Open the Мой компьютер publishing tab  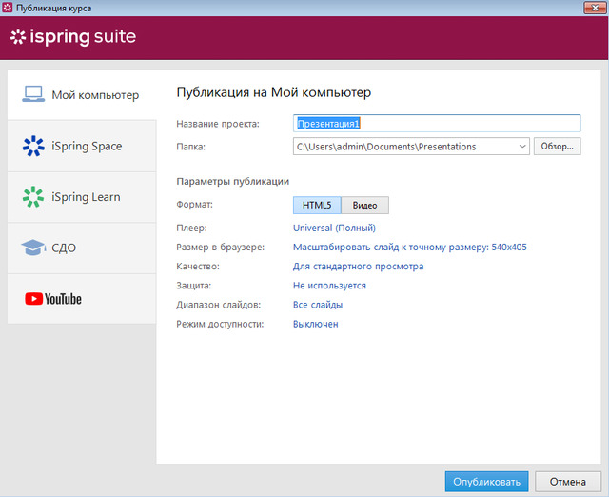[94, 95]
